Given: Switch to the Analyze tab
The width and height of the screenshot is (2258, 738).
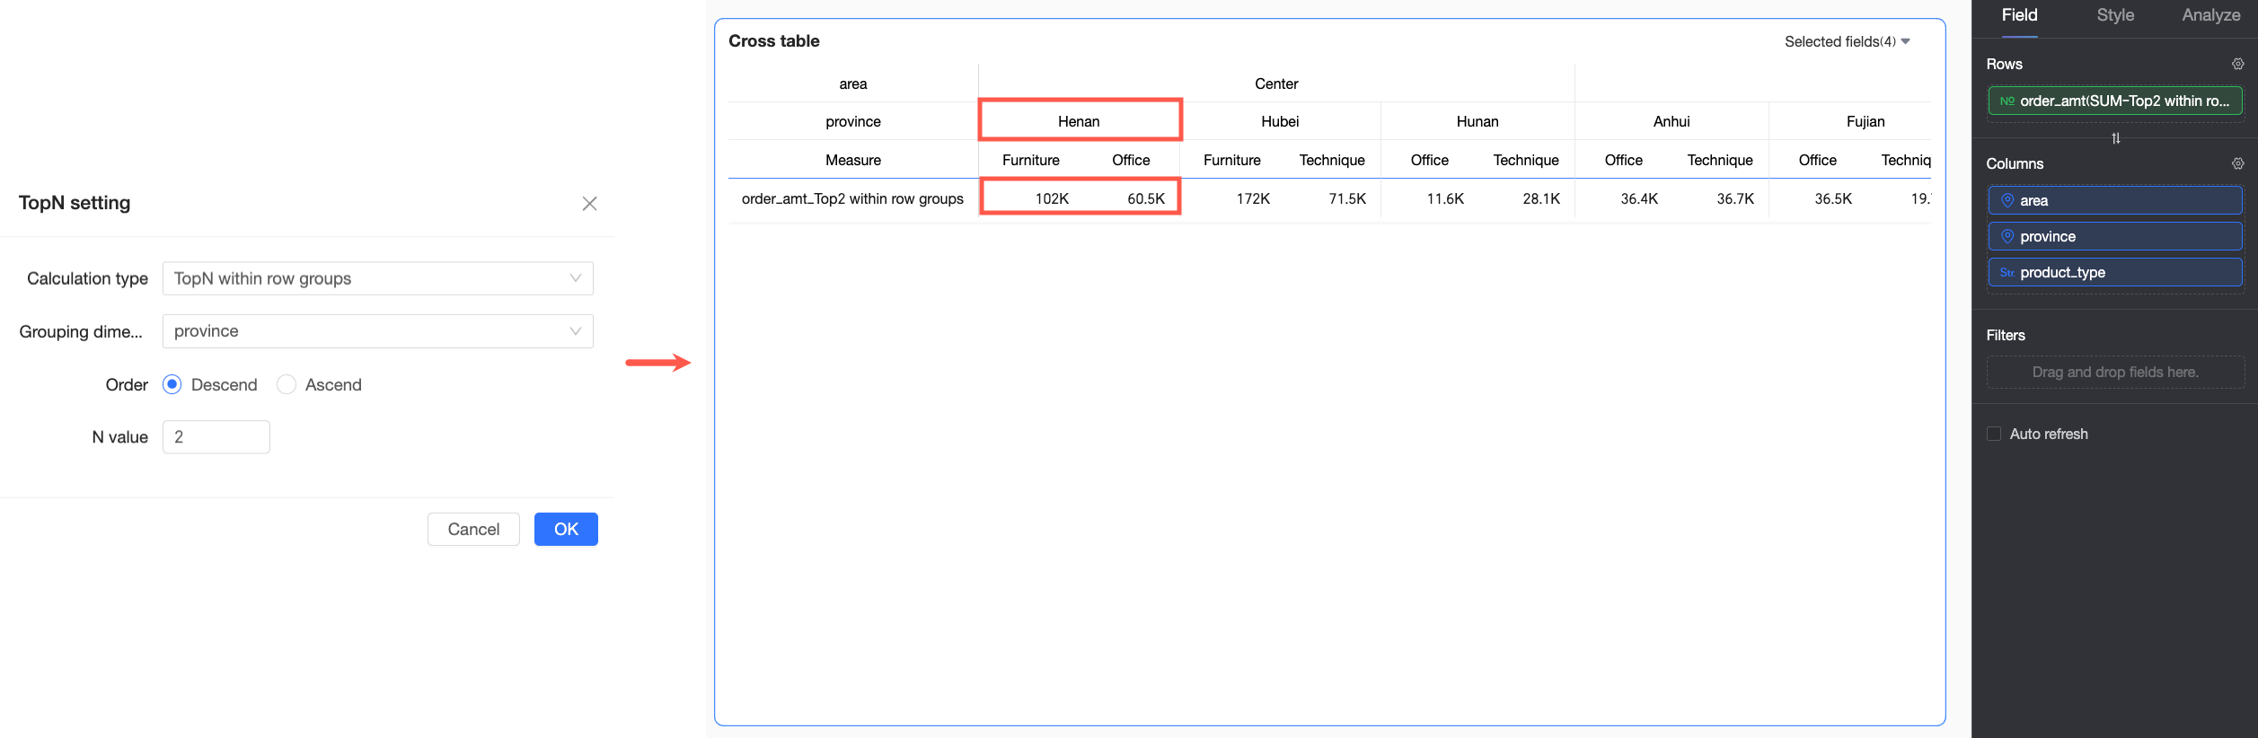Looking at the screenshot, I should click(2210, 15).
